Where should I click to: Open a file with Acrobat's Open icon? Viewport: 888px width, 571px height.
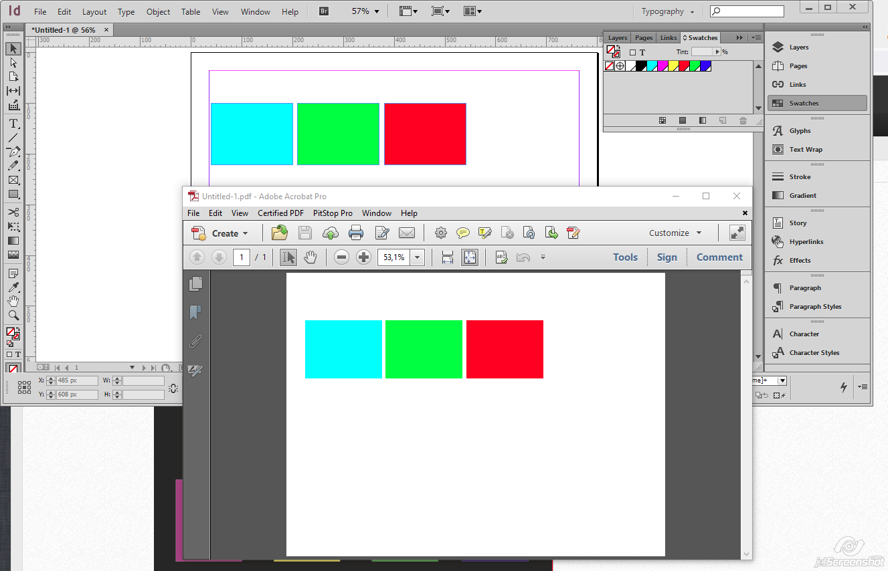point(279,233)
